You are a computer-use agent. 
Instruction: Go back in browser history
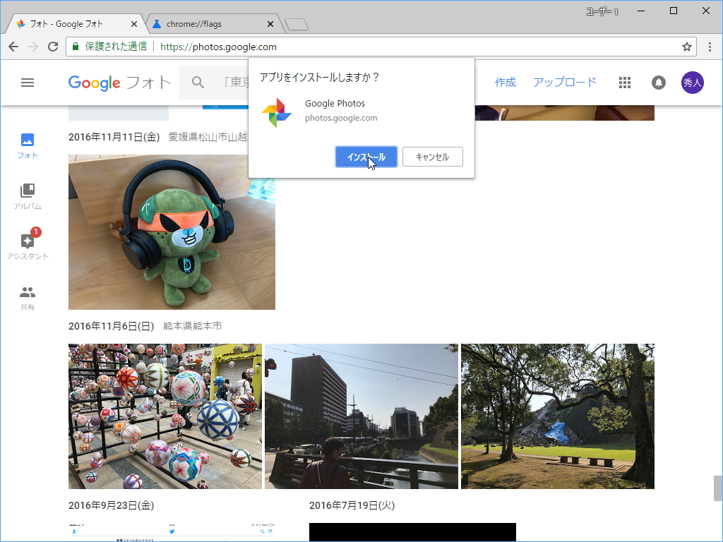[x=13, y=47]
